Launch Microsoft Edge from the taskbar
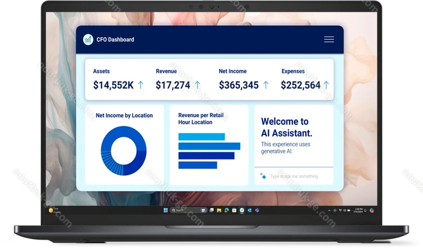 (226, 210)
